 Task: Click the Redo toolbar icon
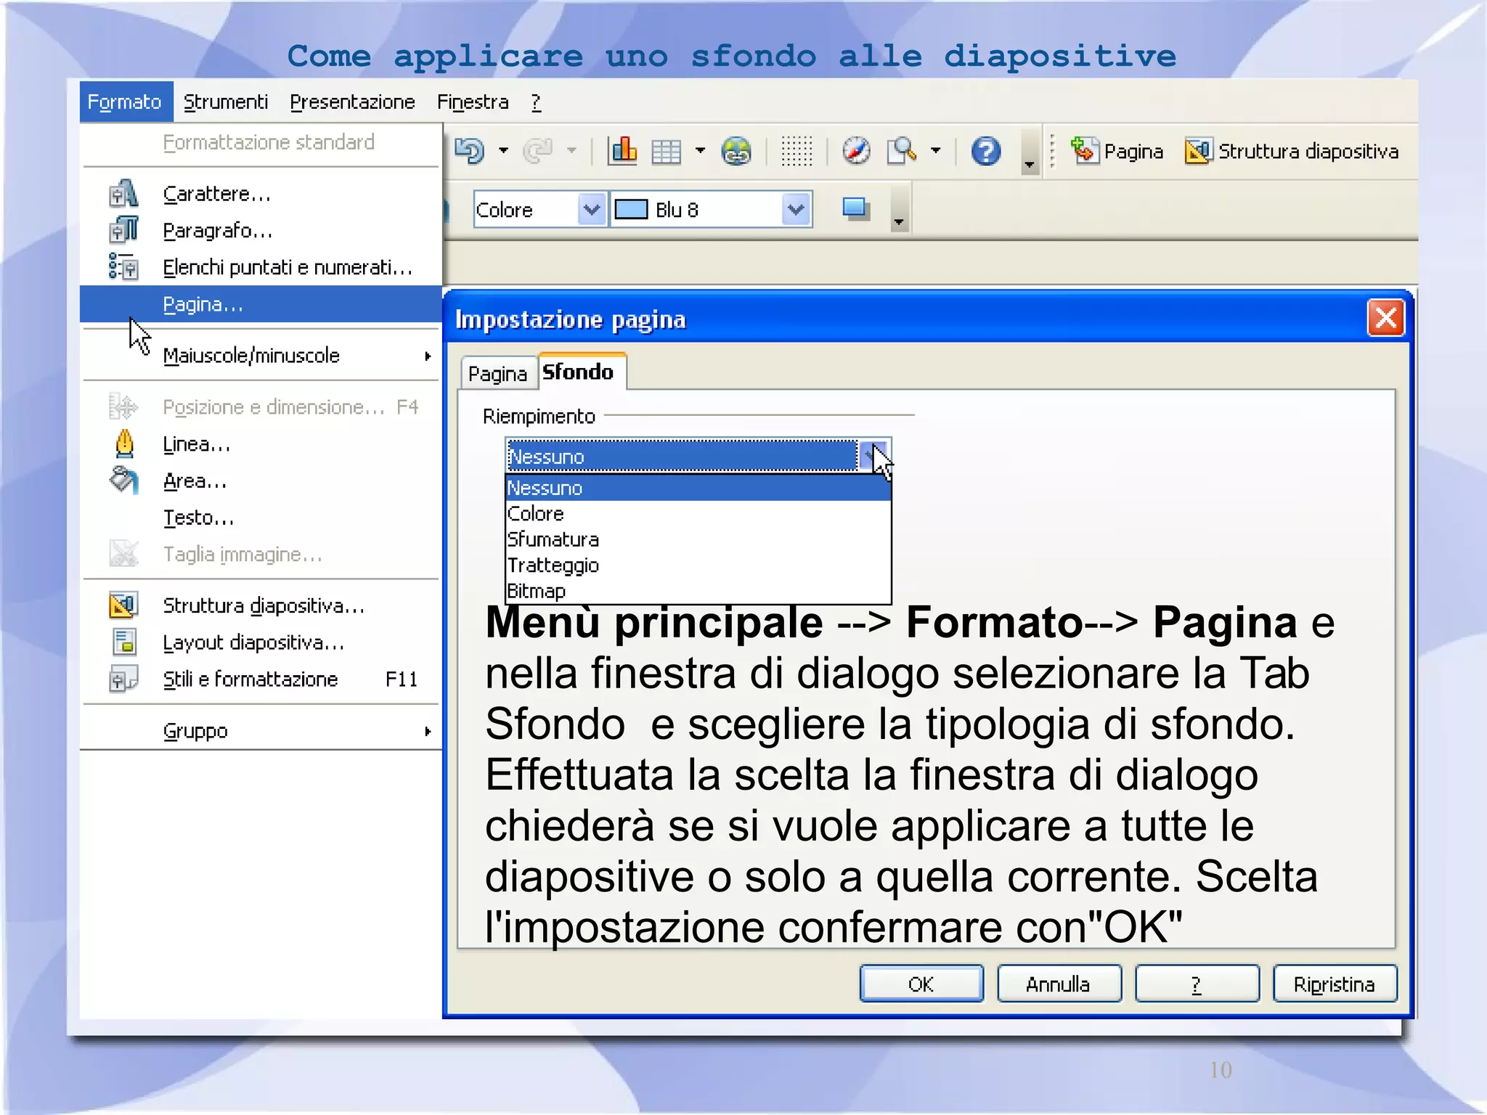click(x=538, y=151)
